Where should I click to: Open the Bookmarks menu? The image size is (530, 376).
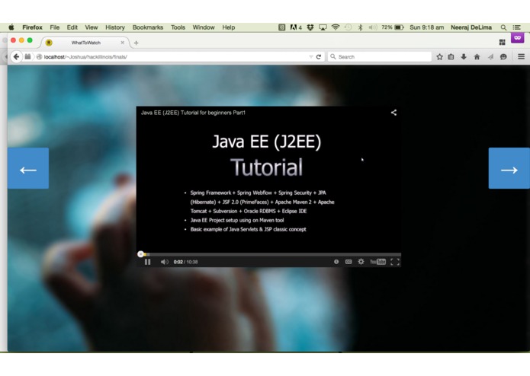coord(148,27)
